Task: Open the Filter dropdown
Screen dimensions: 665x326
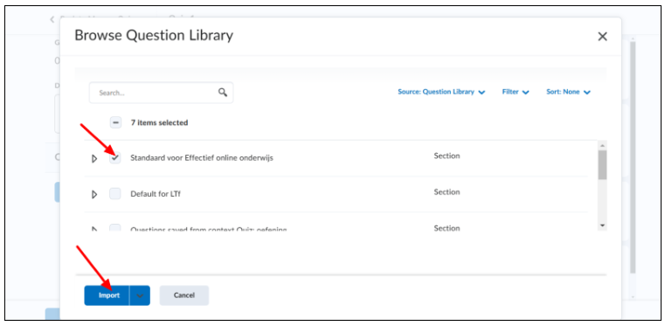Action: click(x=516, y=92)
